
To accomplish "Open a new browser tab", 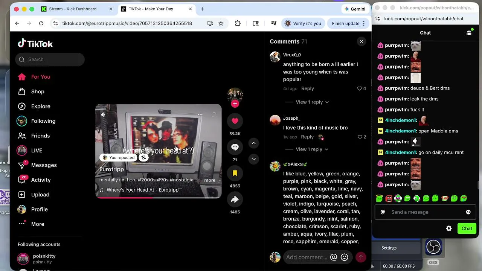I will [x=202, y=9].
